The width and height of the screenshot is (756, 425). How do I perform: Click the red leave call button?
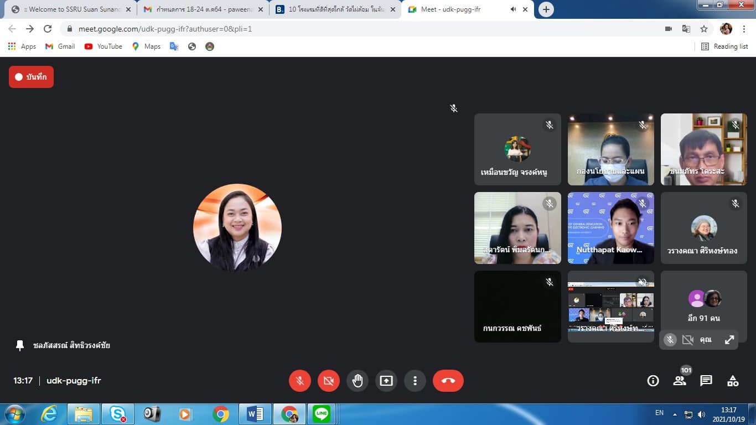pyautogui.click(x=448, y=381)
